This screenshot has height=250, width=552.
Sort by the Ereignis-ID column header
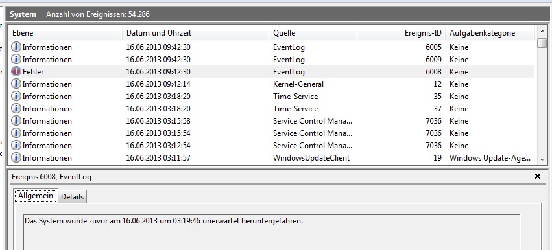[x=402, y=33]
